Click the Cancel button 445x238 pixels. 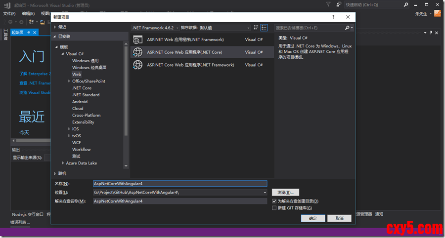click(339, 218)
